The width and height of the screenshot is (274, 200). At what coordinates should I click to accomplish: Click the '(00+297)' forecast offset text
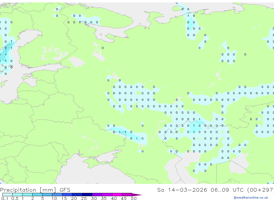(261, 190)
